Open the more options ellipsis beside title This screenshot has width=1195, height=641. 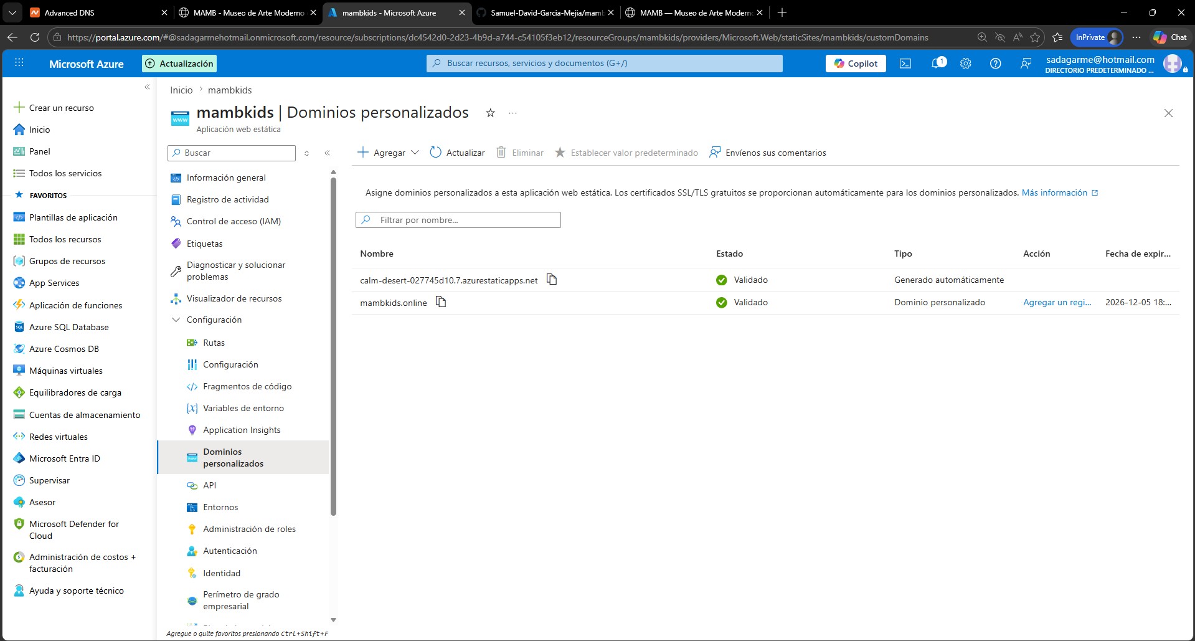click(512, 113)
